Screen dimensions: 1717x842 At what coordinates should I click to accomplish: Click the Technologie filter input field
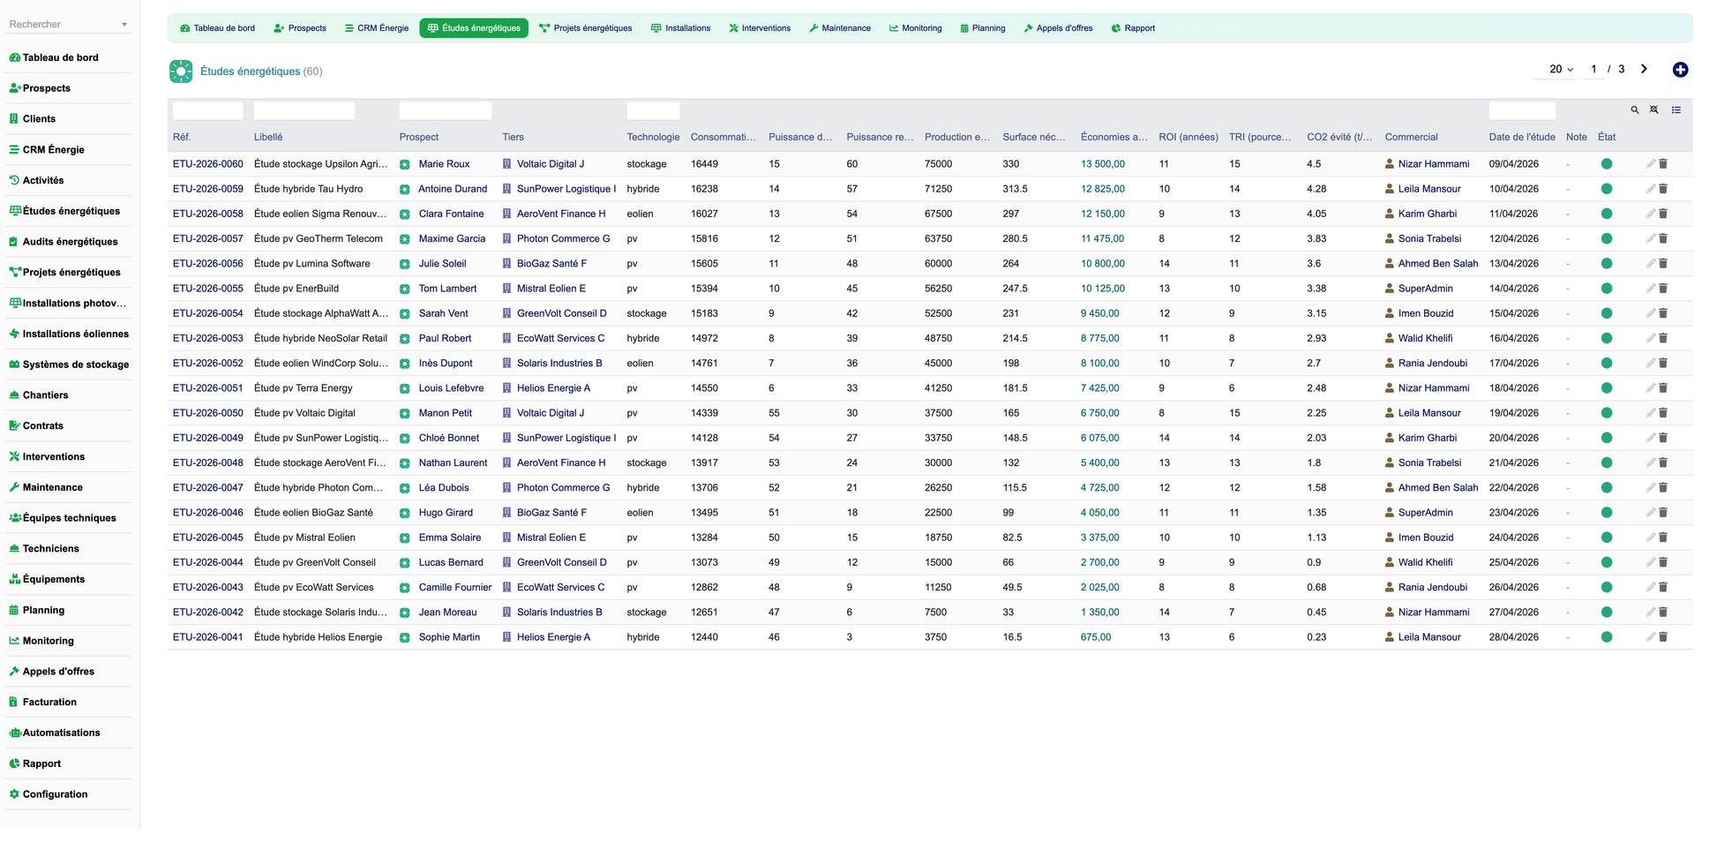click(x=653, y=110)
